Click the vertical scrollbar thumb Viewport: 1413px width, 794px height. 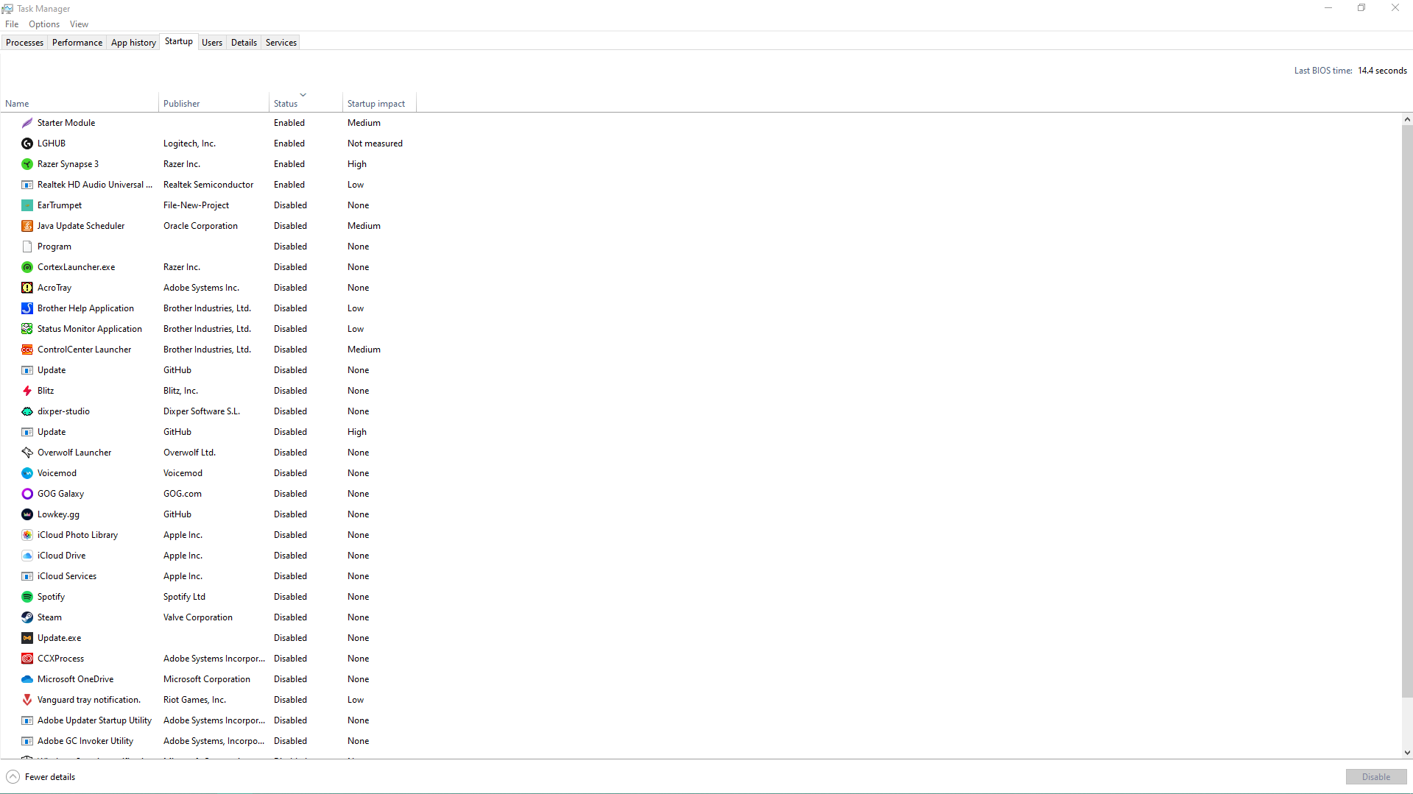pos(1407,411)
